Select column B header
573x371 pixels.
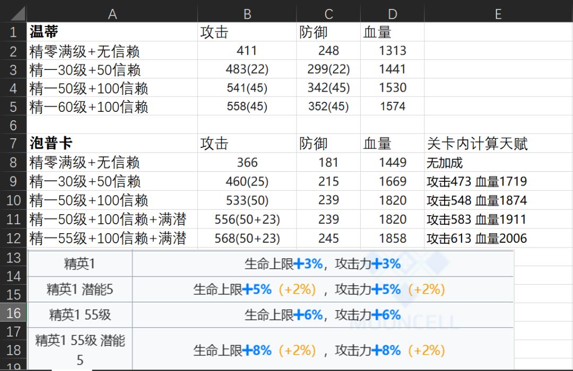click(x=247, y=14)
